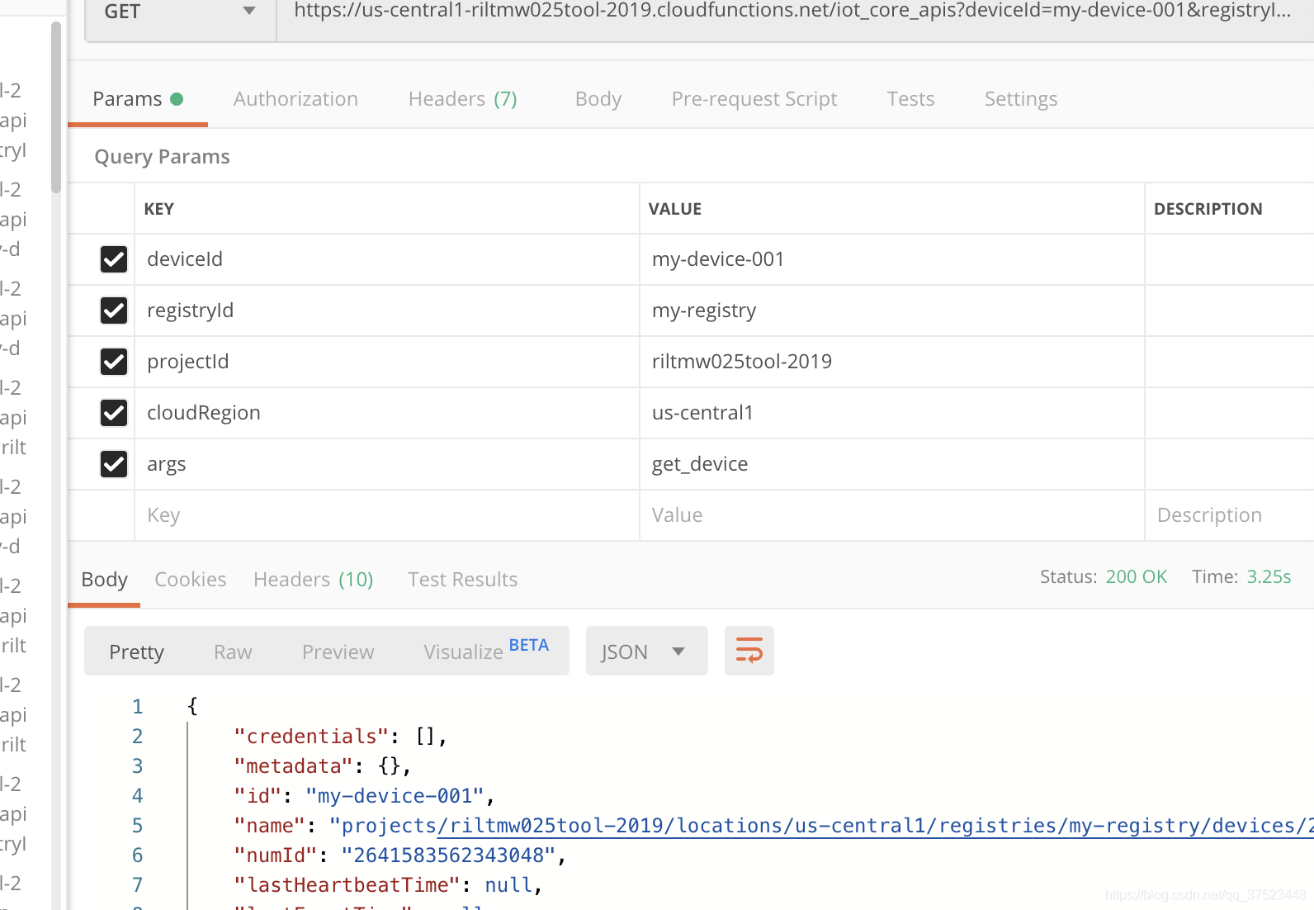Screen dimensions: 1314x910
Task: Open the request Headers (7) tab
Action: tap(462, 99)
